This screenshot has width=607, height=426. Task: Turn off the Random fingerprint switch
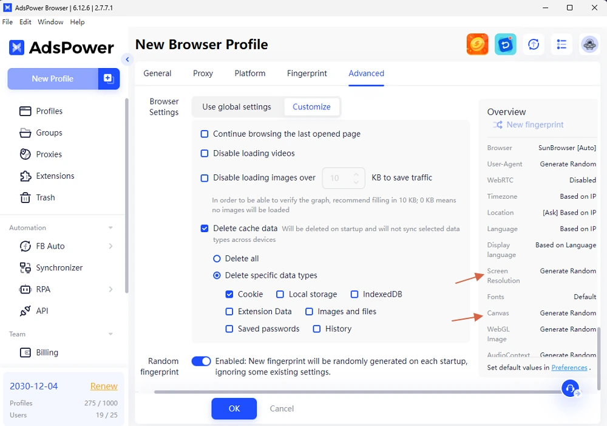(x=202, y=361)
